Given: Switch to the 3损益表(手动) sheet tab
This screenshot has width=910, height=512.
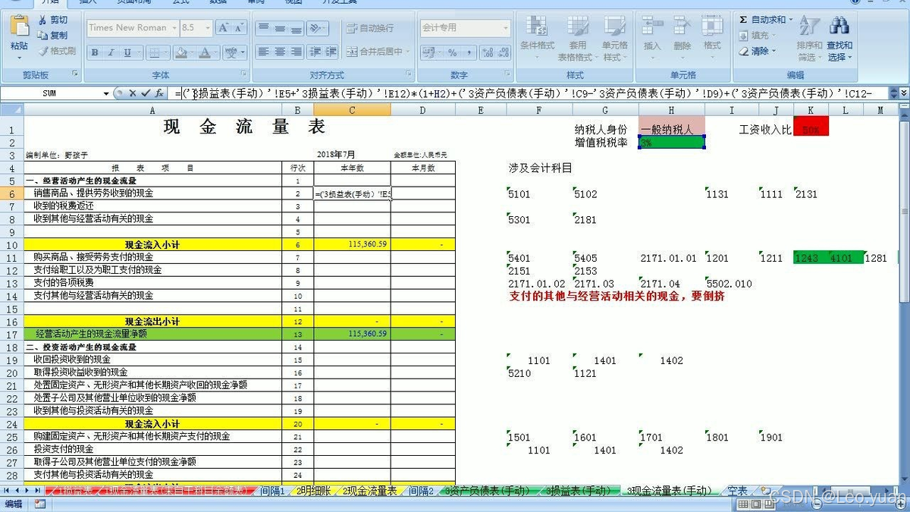Looking at the screenshot, I should [x=579, y=492].
